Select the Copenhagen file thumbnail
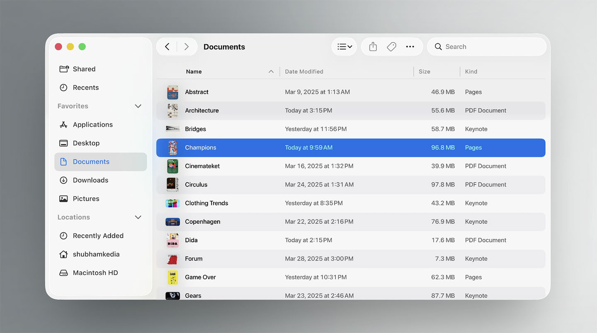 tap(172, 222)
